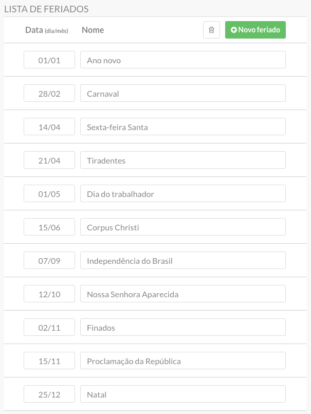
Task: Edit the Dia do trabalhador field
Action: click(182, 193)
